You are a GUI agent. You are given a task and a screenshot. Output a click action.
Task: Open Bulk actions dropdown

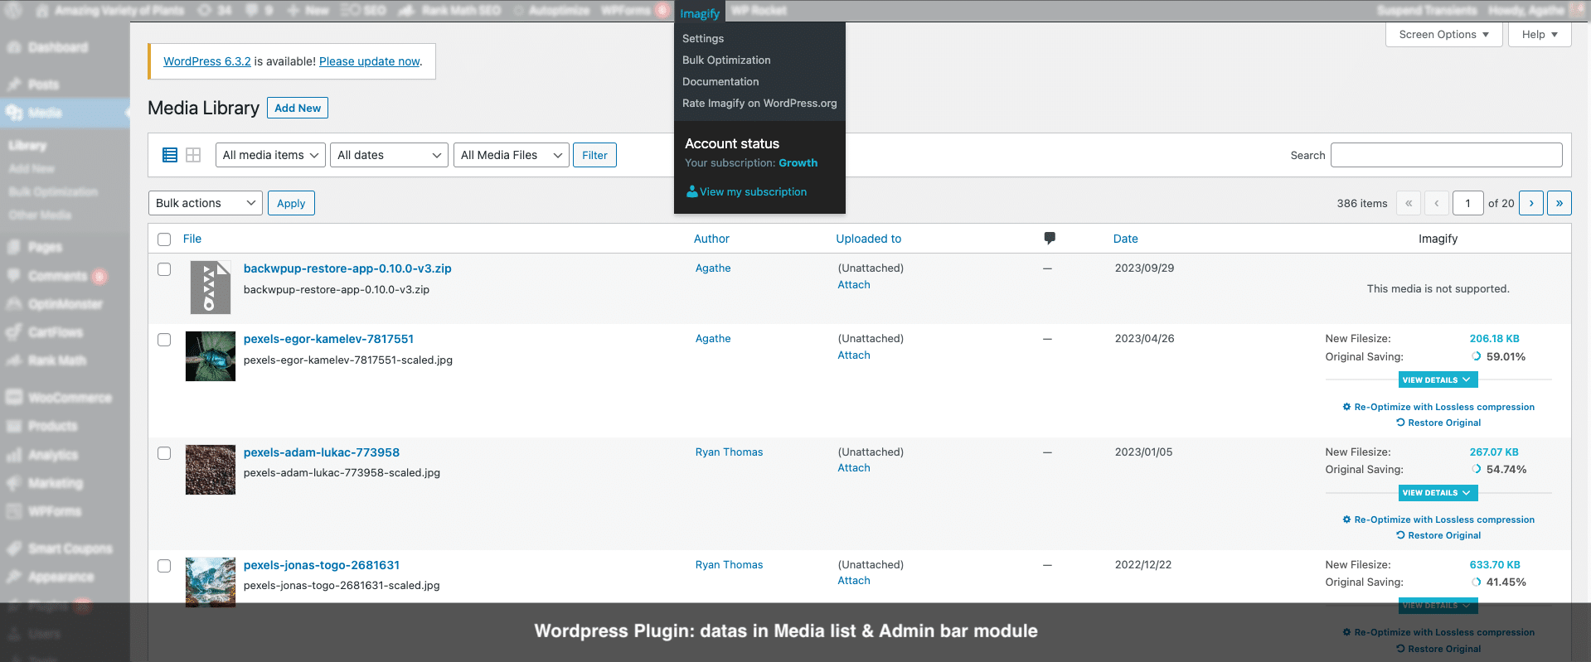pos(206,203)
